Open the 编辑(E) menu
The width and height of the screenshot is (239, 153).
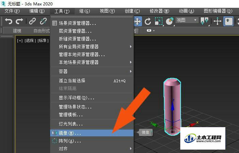click(x=37, y=11)
